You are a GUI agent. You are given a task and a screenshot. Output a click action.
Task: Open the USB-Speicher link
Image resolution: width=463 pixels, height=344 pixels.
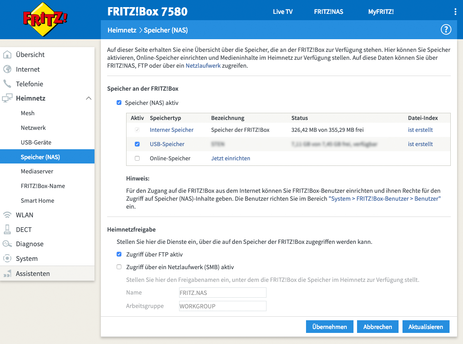pos(167,144)
